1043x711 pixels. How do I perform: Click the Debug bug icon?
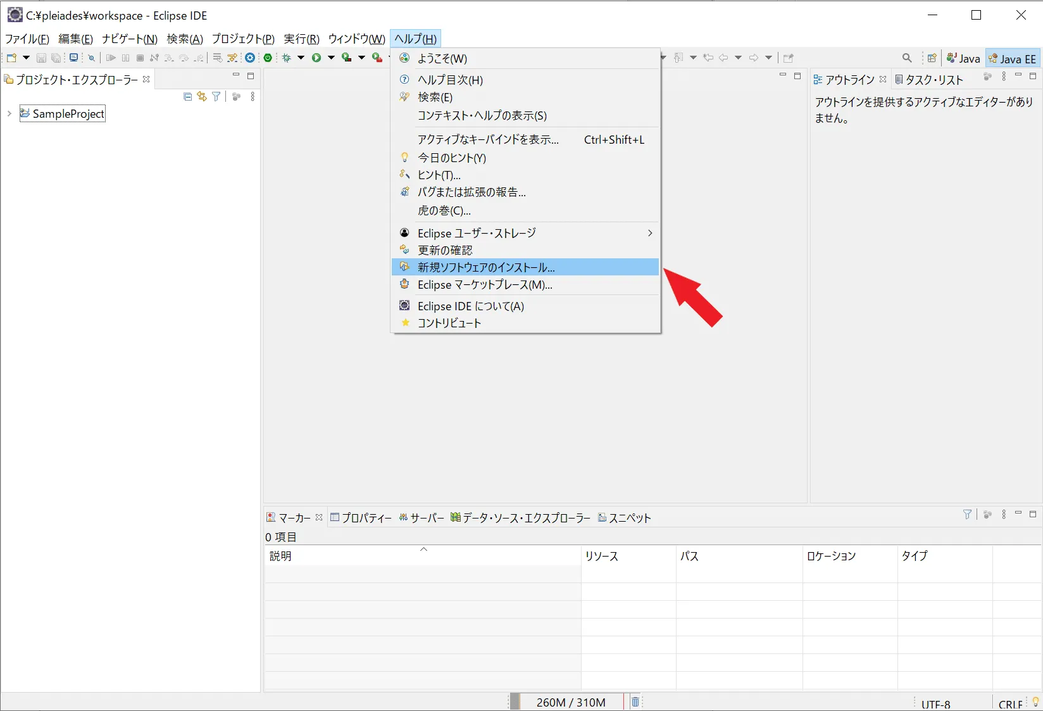pos(286,58)
